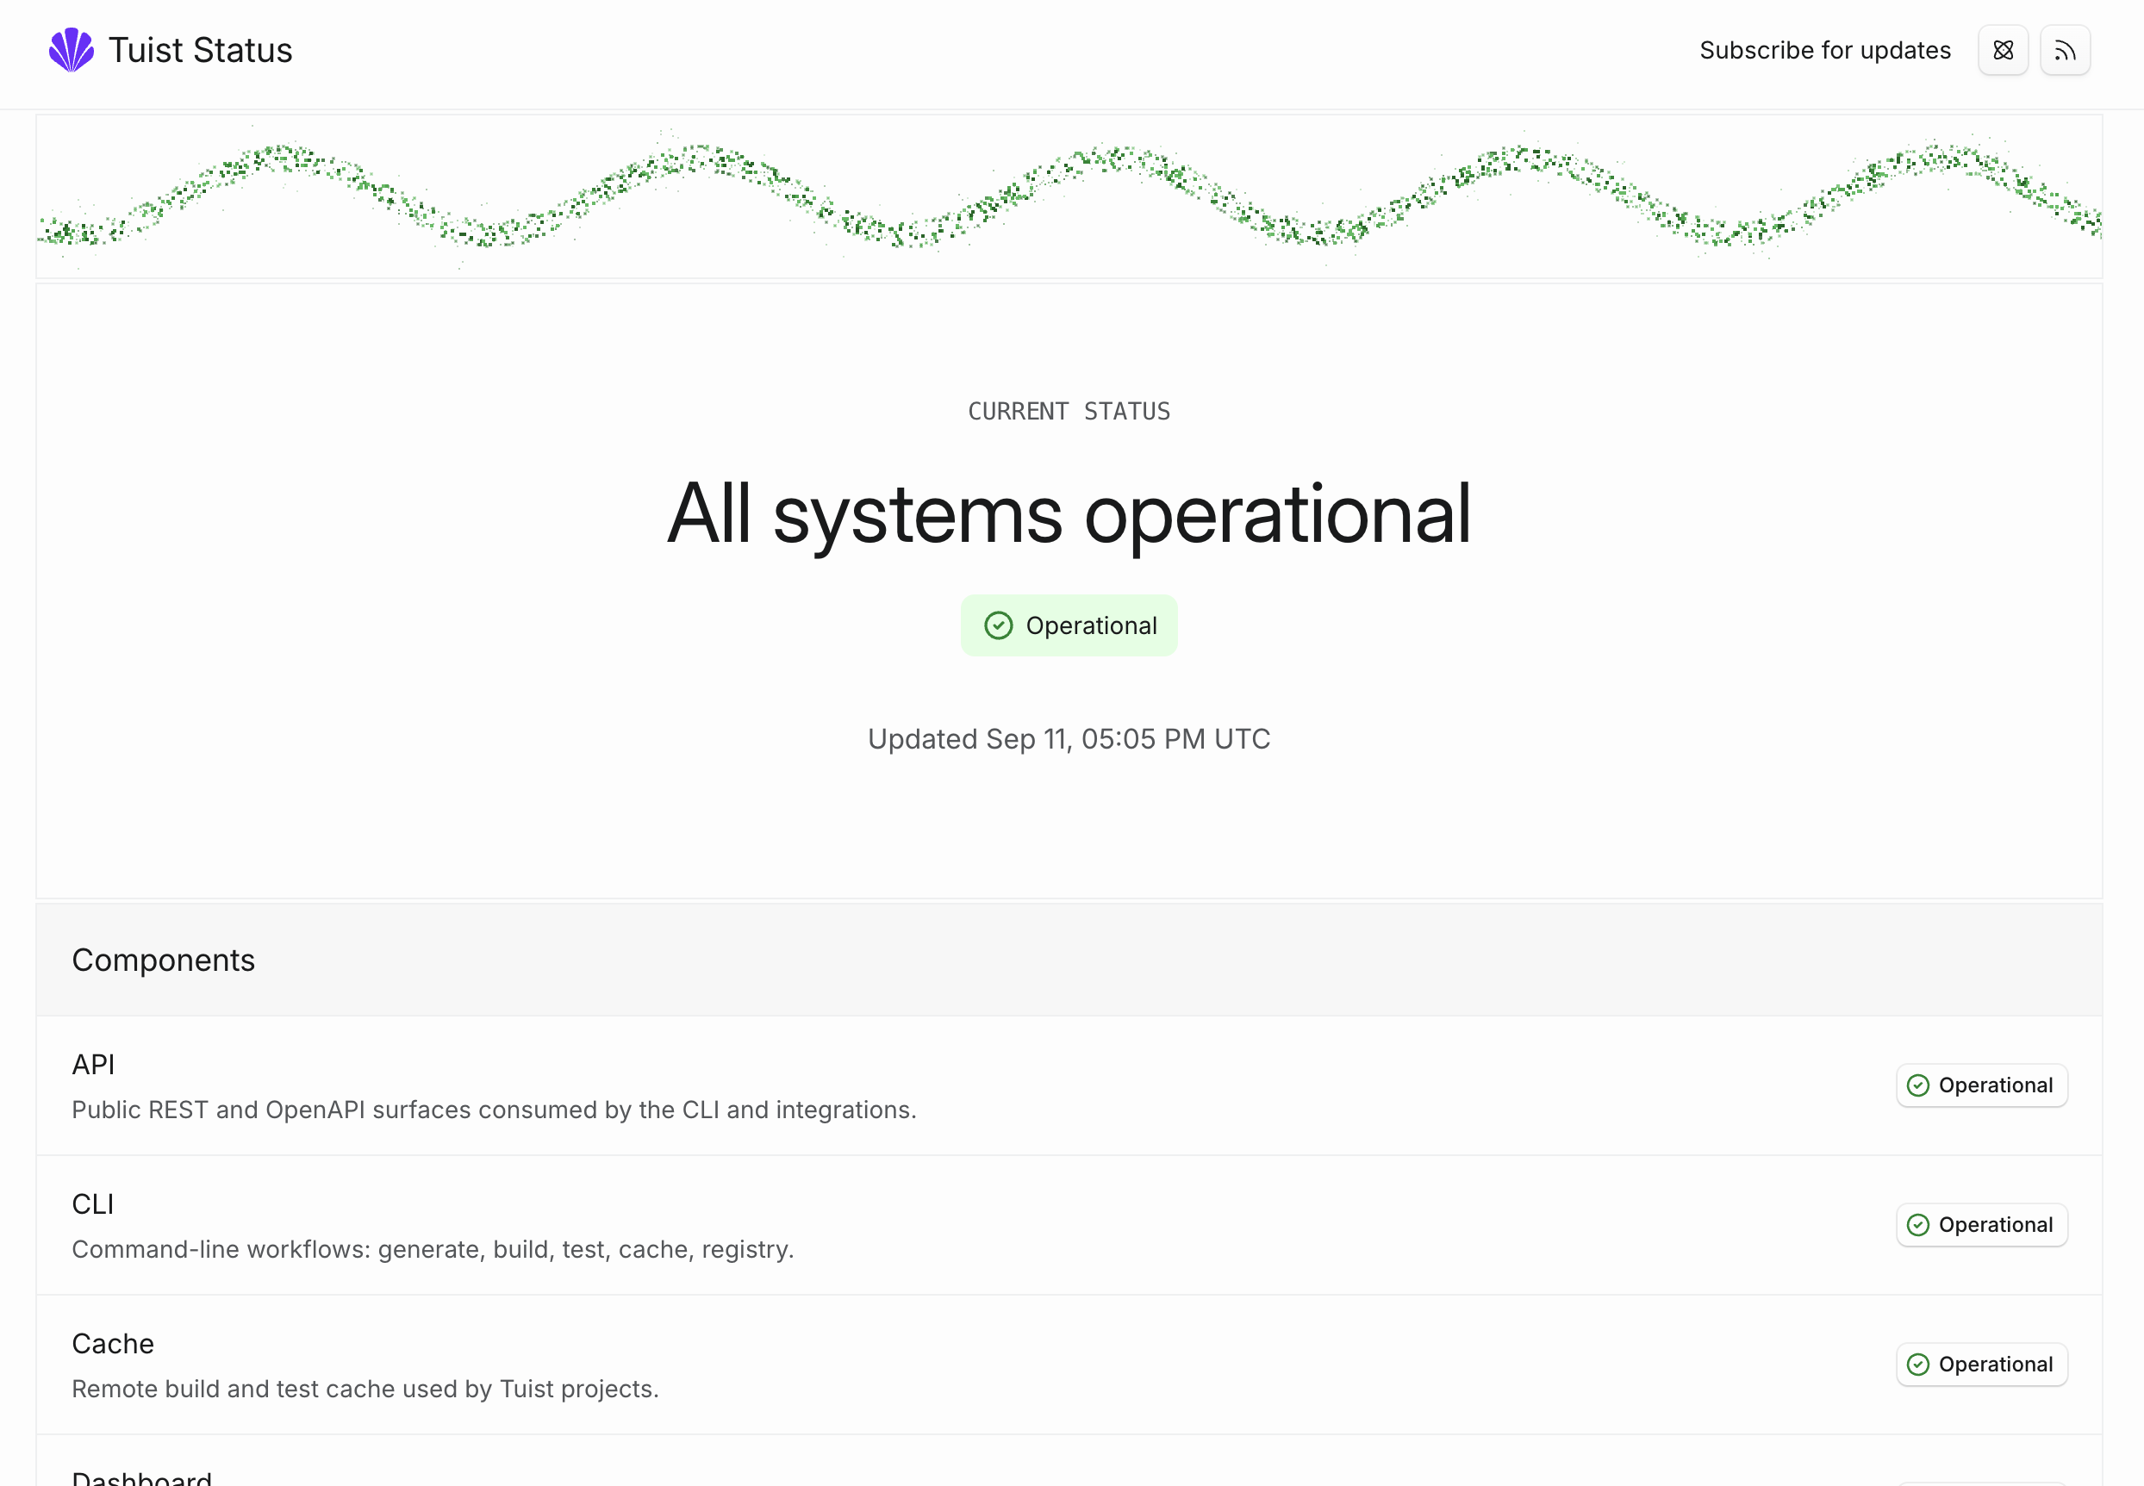Click the API Operational status badge
The width and height of the screenshot is (2144, 1486).
tap(1982, 1085)
